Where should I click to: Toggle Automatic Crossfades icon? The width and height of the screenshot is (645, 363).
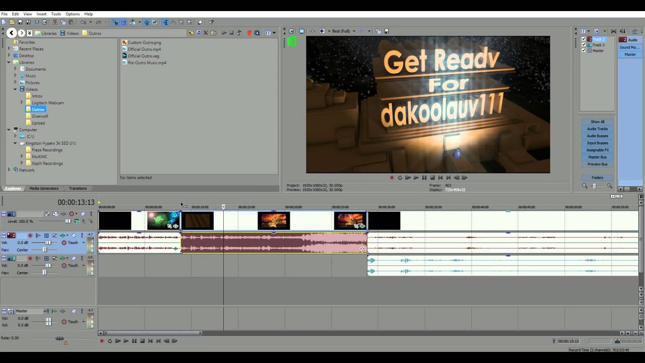(x=124, y=22)
